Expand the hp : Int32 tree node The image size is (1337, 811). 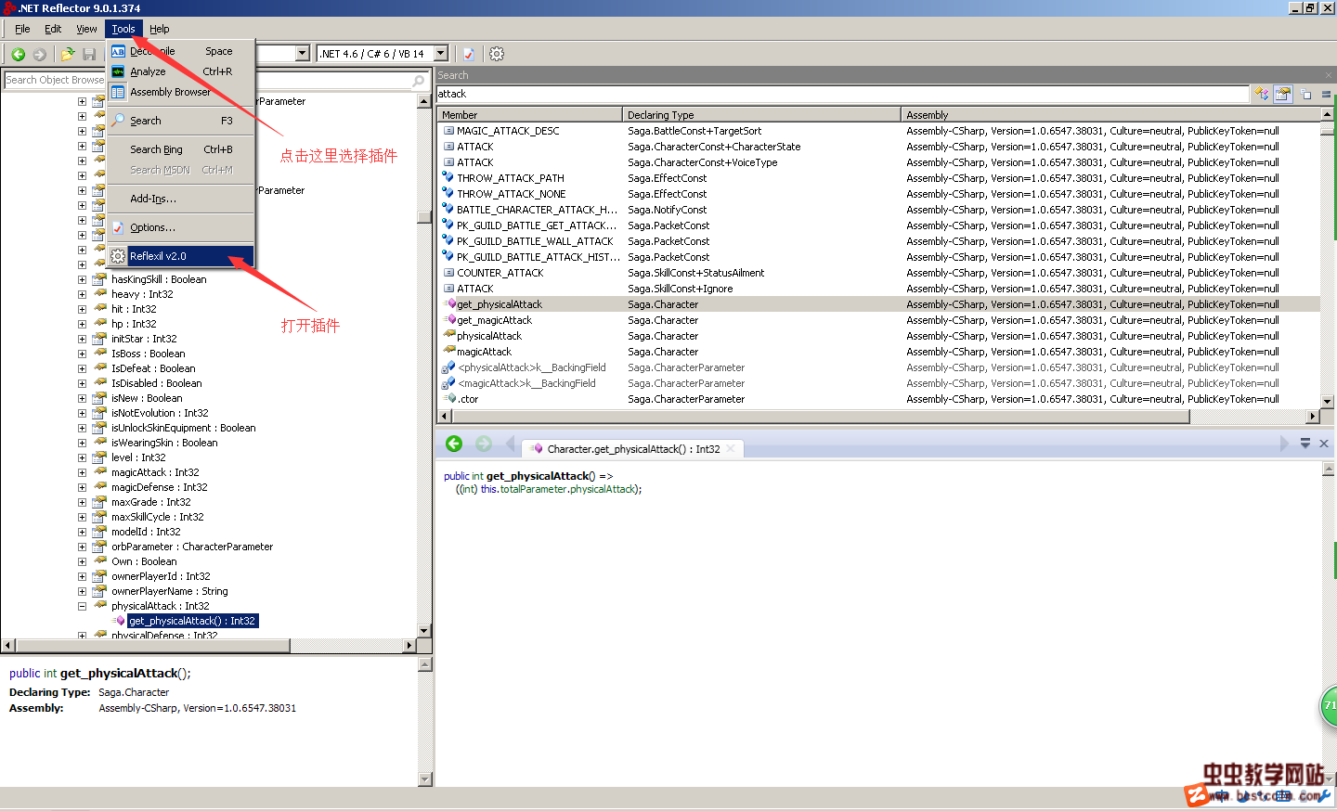click(82, 324)
